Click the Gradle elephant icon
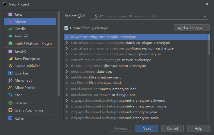The height and width of the screenshot is (135, 214). point(10,29)
